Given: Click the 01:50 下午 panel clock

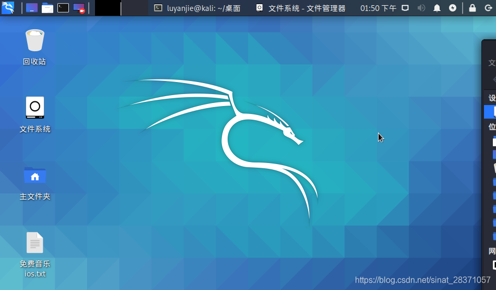Looking at the screenshot, I should (379, 8).
